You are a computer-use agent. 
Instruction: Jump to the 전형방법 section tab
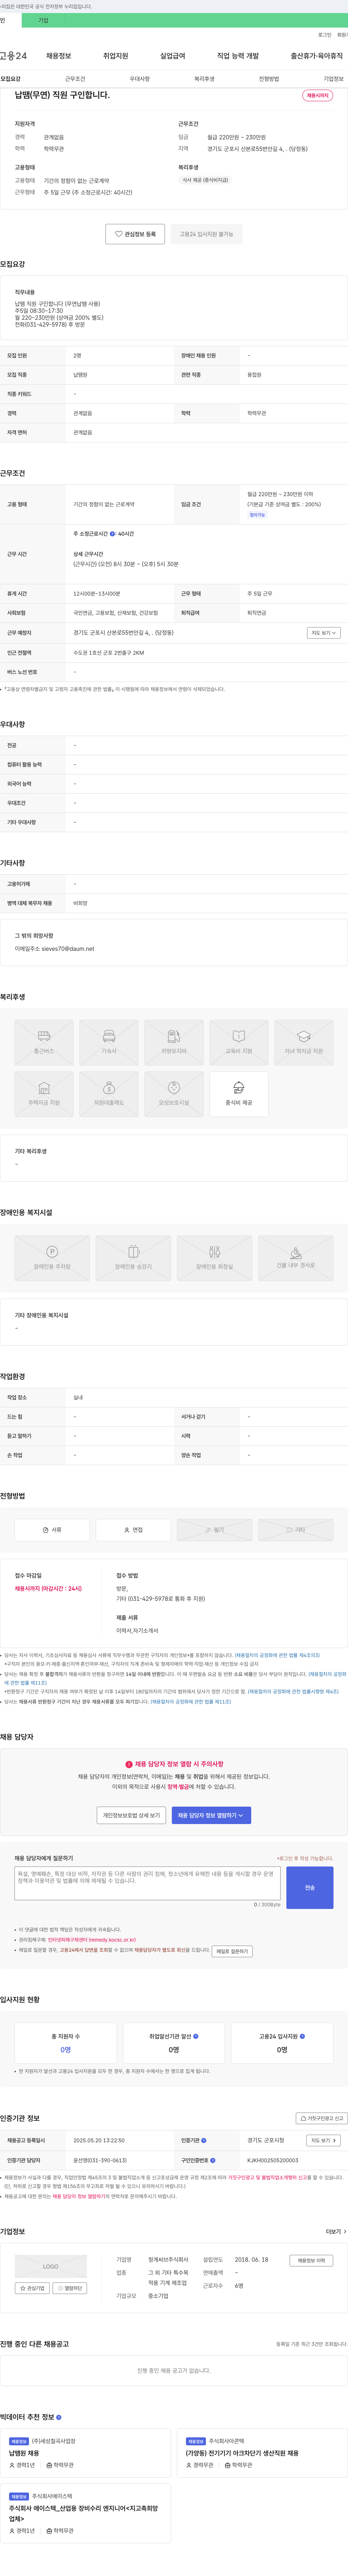point(269,79)
